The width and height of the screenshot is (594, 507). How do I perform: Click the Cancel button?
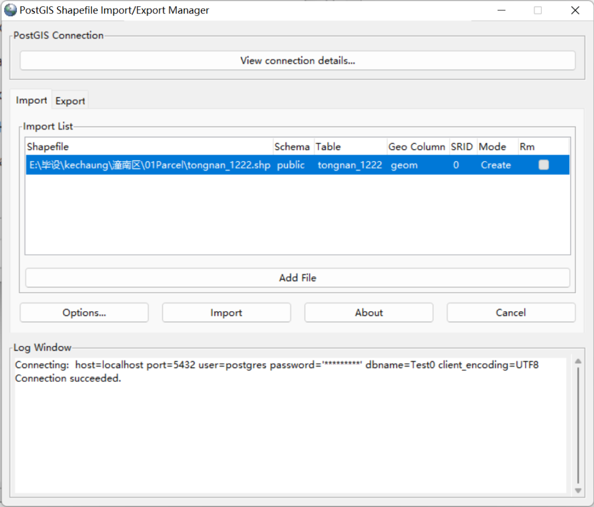click(x=511, y=312)
